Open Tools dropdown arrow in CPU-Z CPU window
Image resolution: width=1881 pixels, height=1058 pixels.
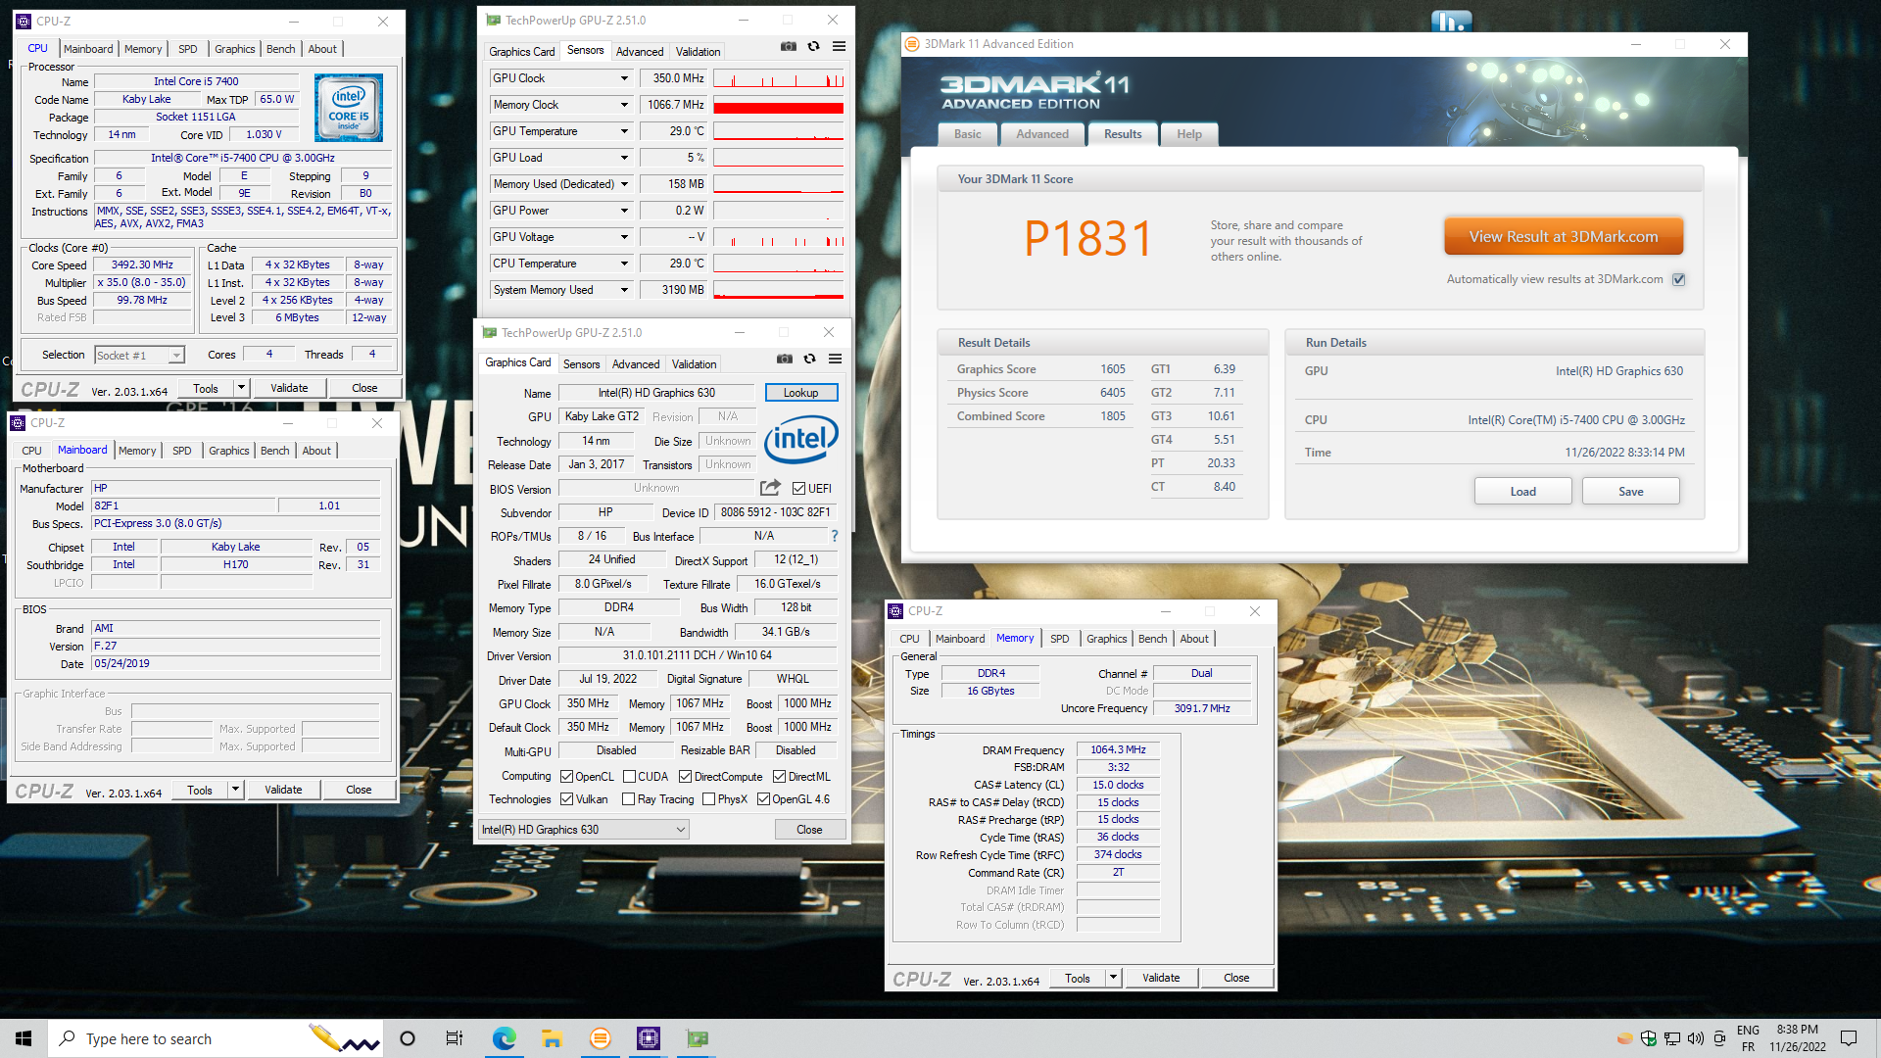(241, 388)
